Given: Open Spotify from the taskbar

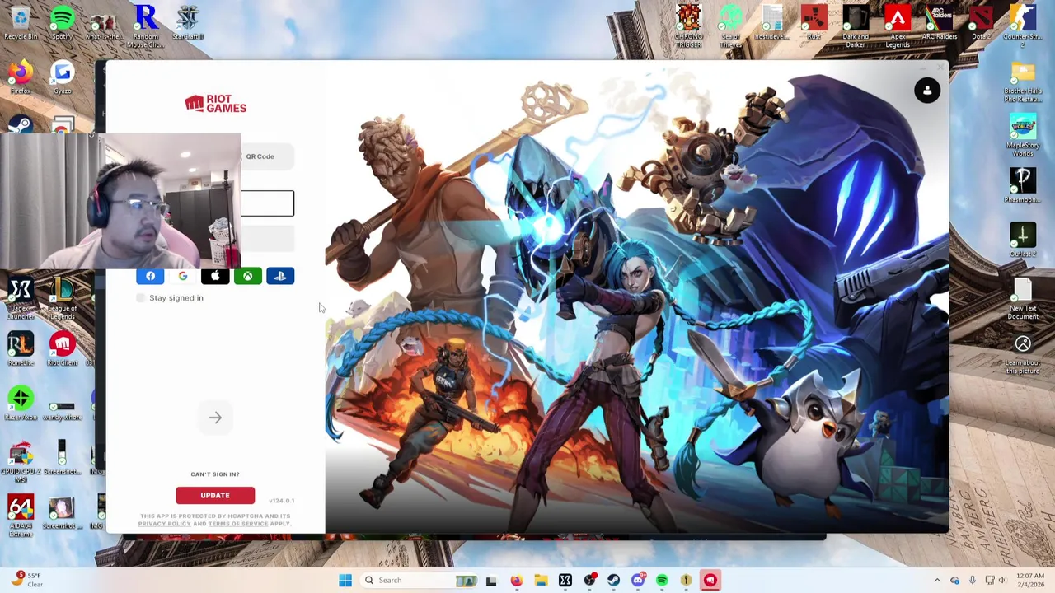Looking at the screenshot, I should (x=662, y=580).
